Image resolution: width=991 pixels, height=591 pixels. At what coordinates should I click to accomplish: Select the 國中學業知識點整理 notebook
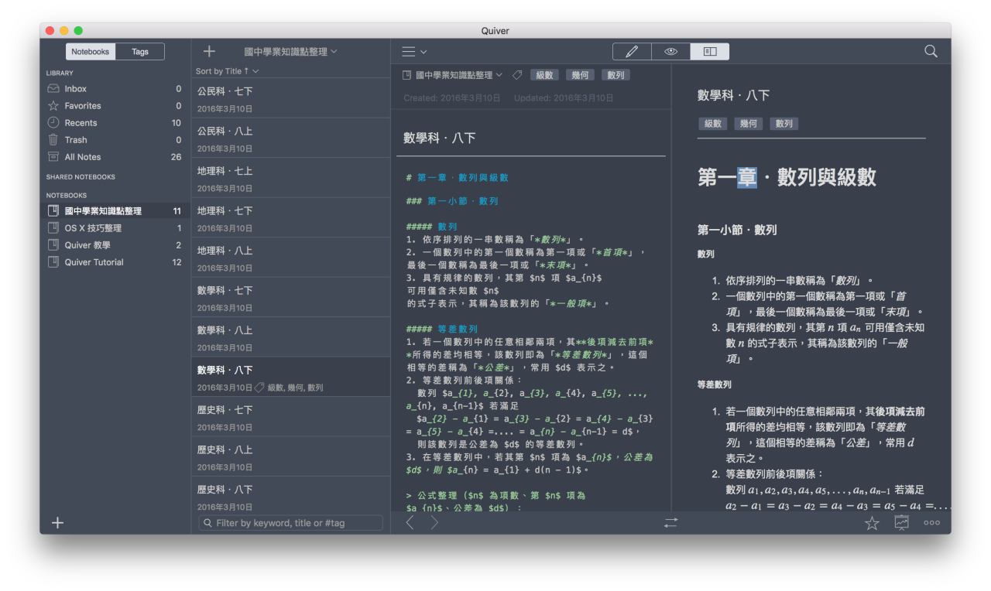(115, 210)
